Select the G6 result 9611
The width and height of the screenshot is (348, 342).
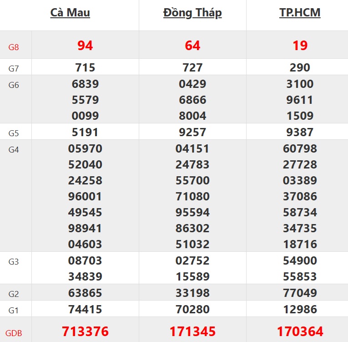(300, 100)
